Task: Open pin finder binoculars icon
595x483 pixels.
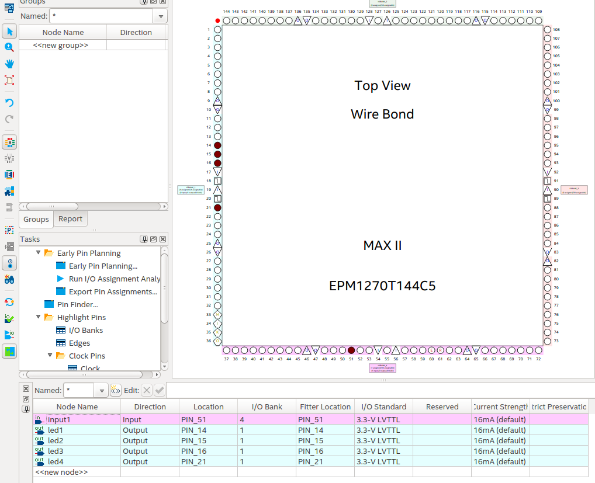Action: (9, 279)
